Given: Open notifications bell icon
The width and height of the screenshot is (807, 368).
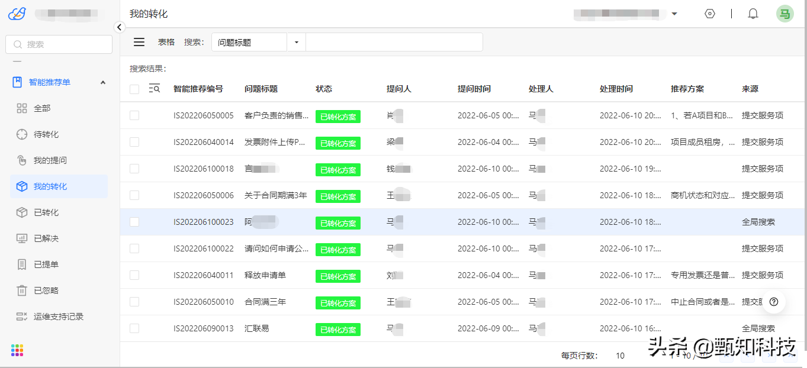Looking at the screenshot, I should 753,14.
